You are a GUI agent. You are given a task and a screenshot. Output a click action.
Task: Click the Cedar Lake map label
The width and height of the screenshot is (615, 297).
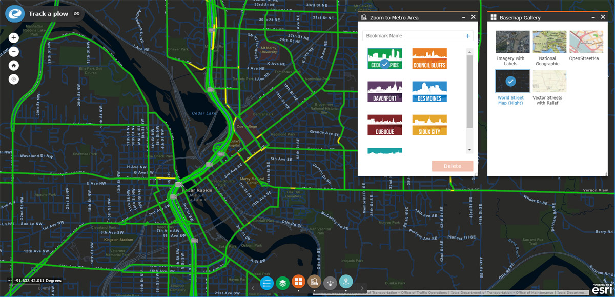[x=204, y=113]
